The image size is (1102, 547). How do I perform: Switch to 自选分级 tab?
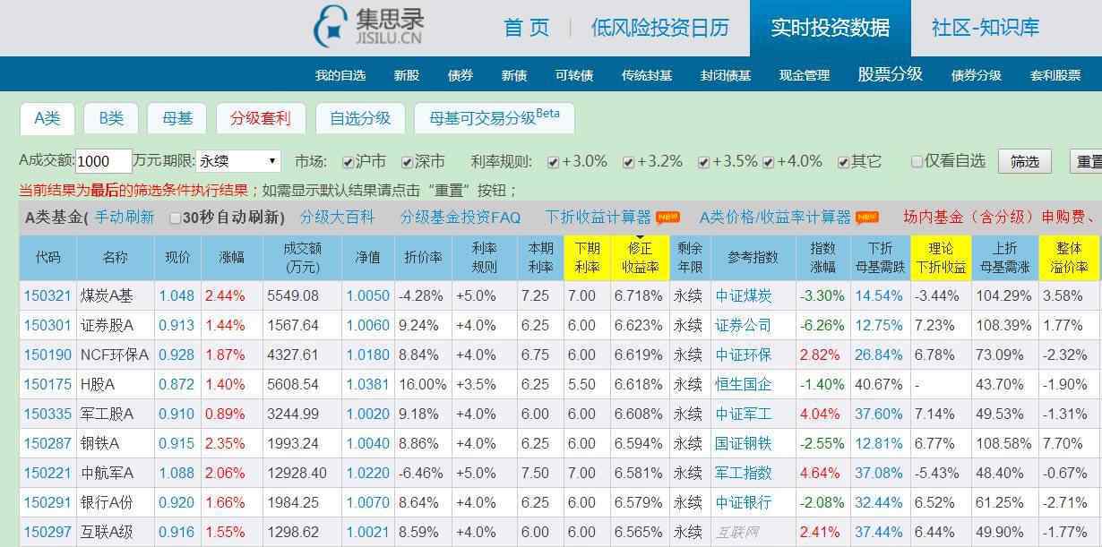tap(360, 118)
